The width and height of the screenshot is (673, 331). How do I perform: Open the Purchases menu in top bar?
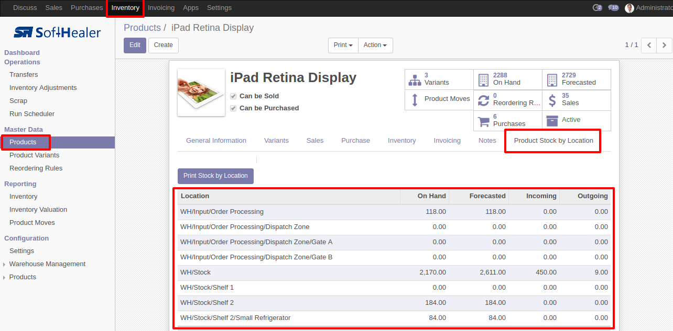coord(87,8)
